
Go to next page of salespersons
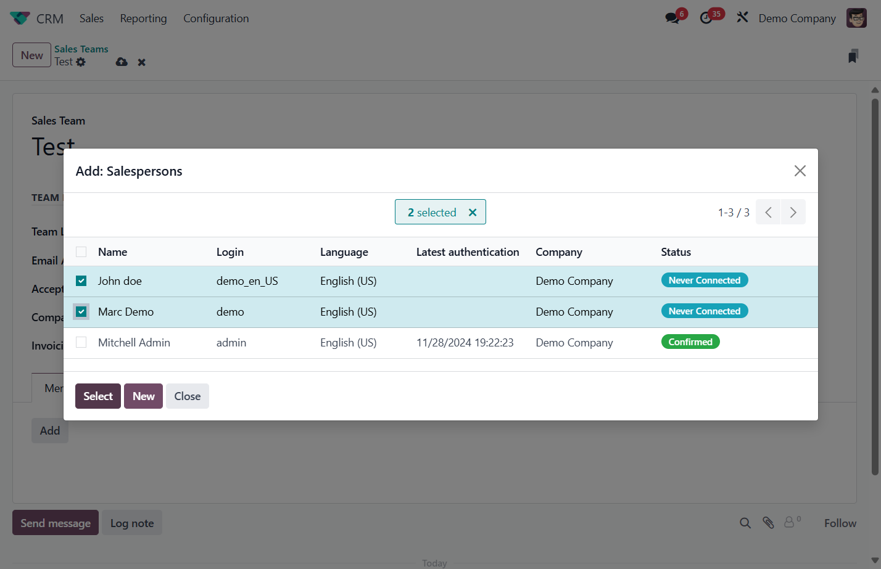793,212
